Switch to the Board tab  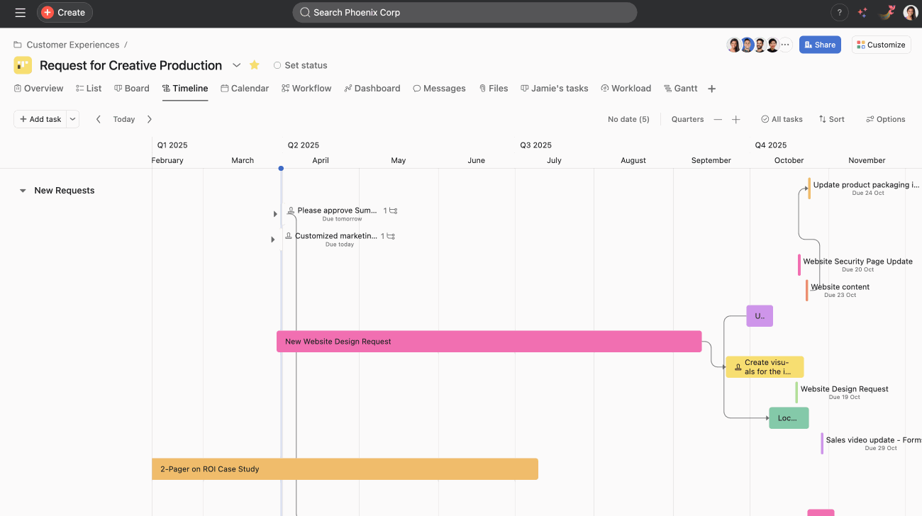point(132,88)
